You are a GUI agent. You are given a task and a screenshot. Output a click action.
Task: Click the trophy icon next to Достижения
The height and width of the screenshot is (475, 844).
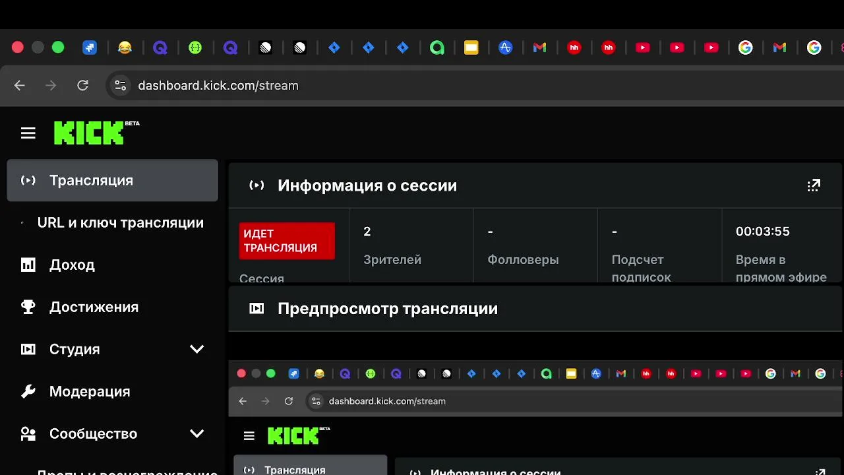28,307
